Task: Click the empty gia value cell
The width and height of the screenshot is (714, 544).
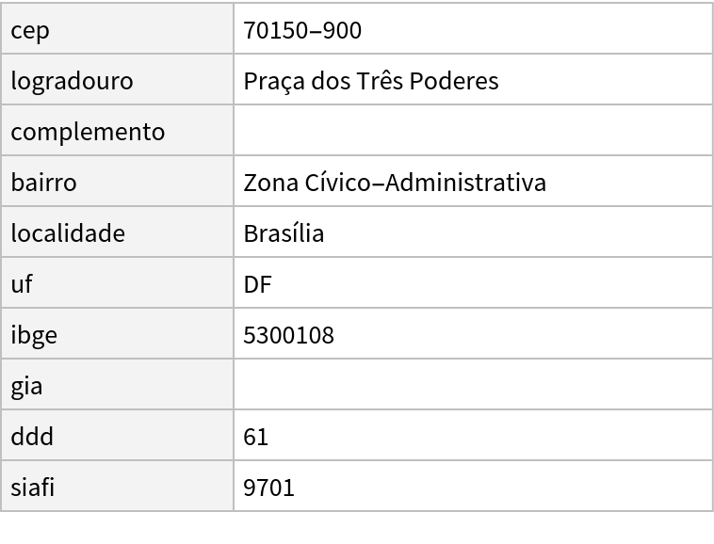Action: tap(471, 386)
